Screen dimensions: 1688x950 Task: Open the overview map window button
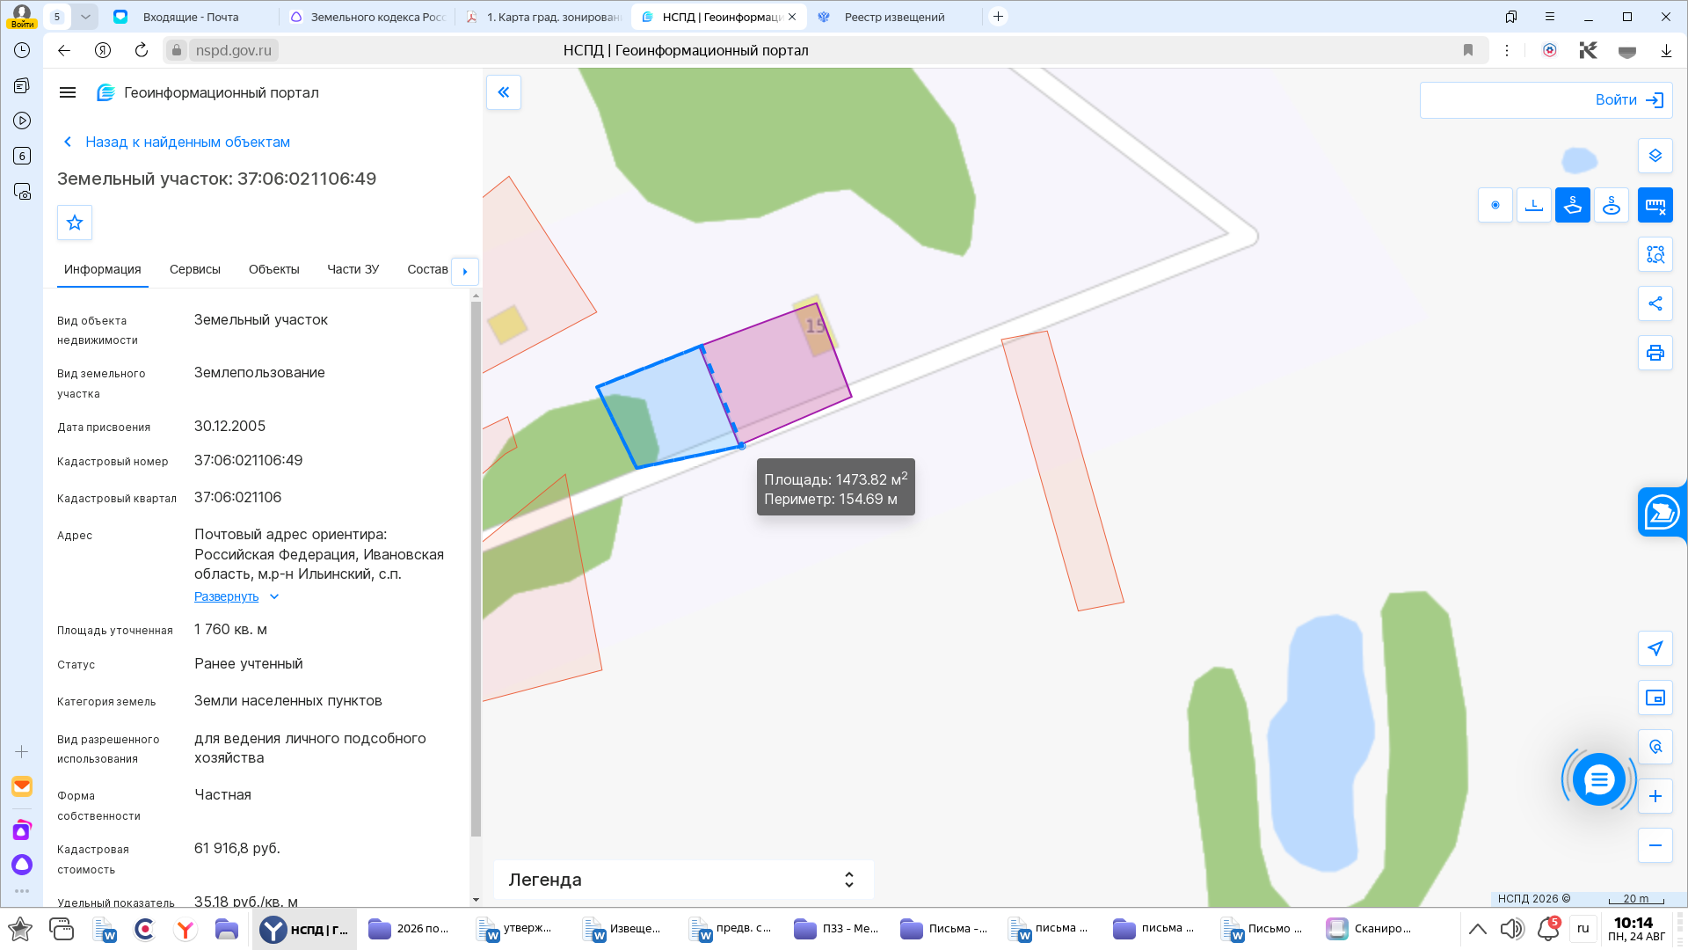coord(1655,698)
